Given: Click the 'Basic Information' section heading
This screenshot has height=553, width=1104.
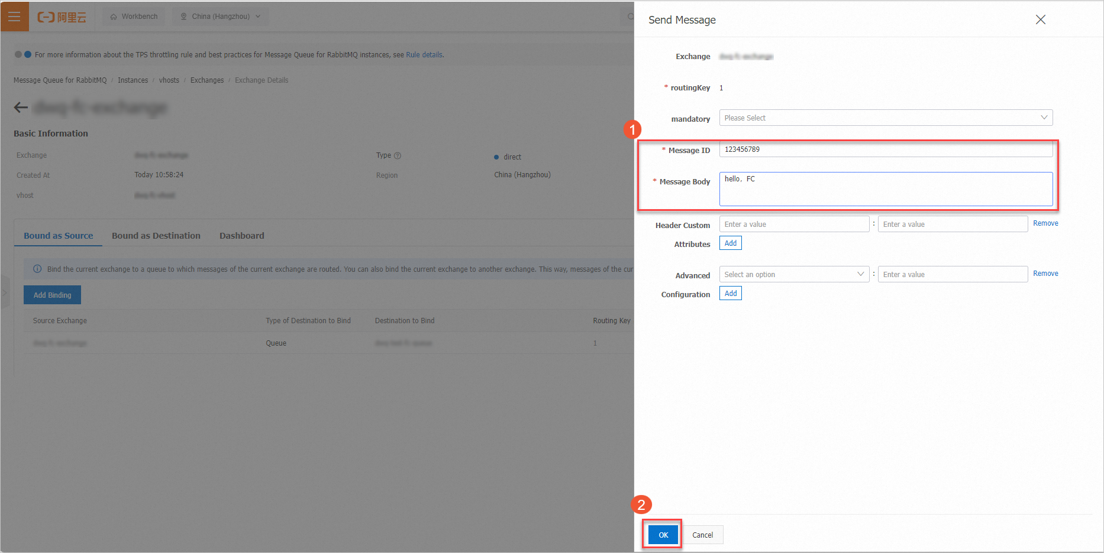Looking at the screenshot, I should tap(51, 134).
